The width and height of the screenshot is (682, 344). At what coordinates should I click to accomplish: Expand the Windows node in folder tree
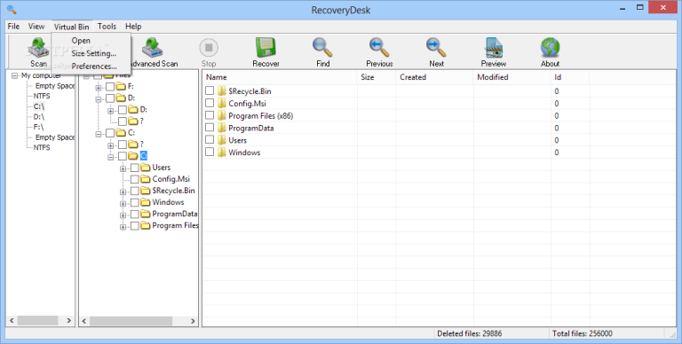tap(123, 203)
